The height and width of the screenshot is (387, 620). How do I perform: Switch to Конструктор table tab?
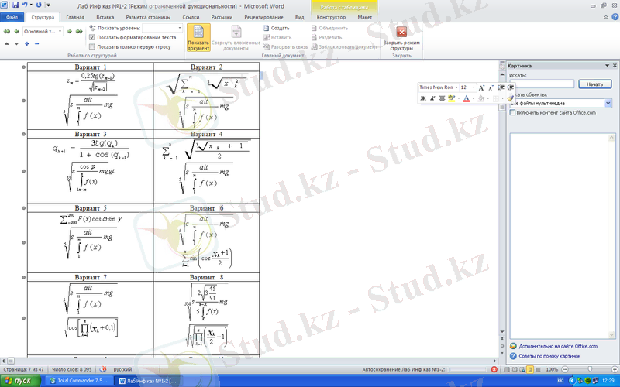point(331,17)
